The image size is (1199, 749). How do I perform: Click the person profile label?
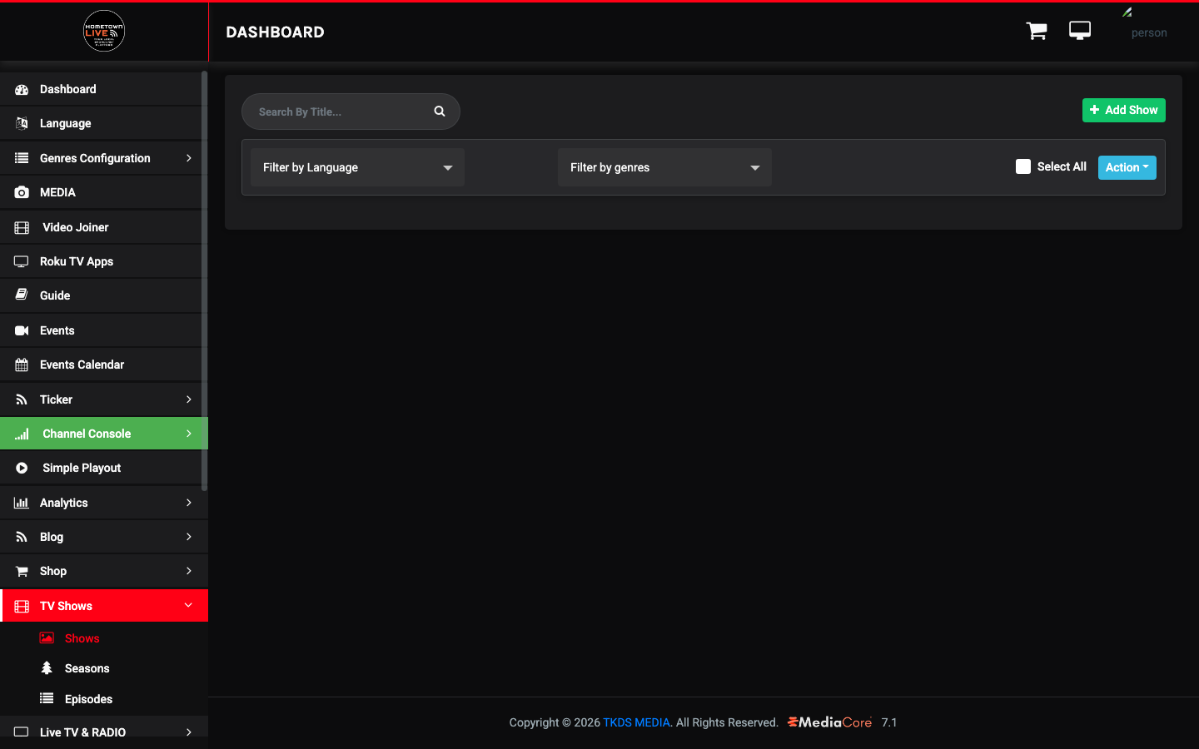tap(1149, 33)
